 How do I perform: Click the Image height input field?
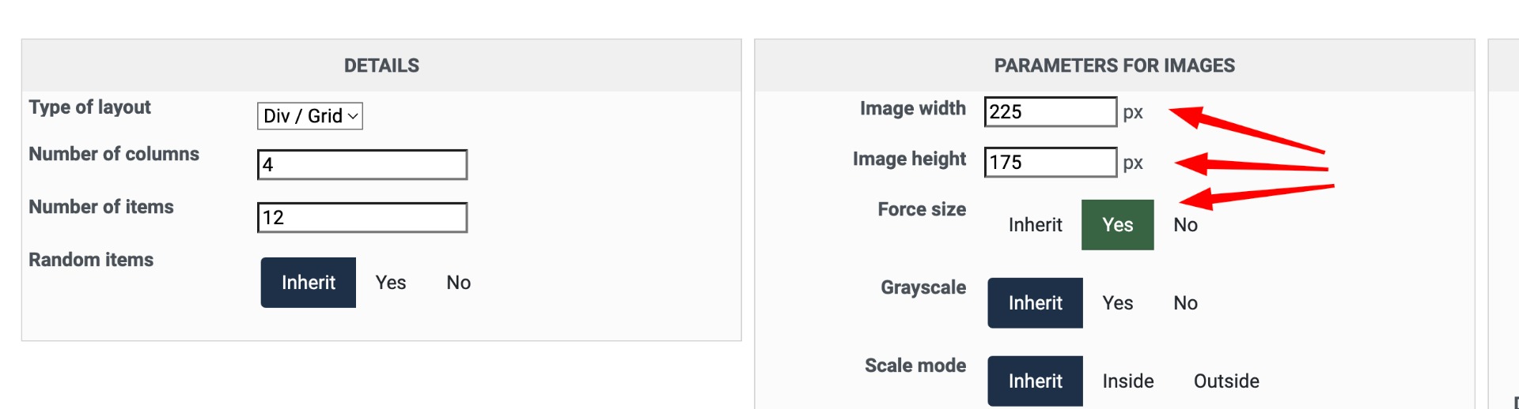click(x=1050, y=163)
